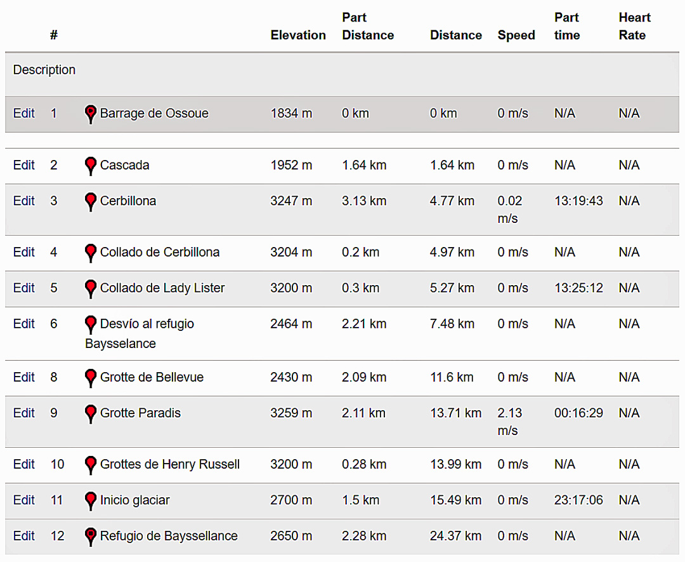Edit waypoint 1 Barrage de Ossoue
Viewport: 685px width, 562px height.
(x=23, y=113)
